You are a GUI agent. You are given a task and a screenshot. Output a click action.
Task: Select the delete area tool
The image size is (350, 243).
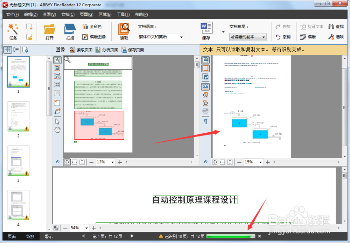(57, 103)
